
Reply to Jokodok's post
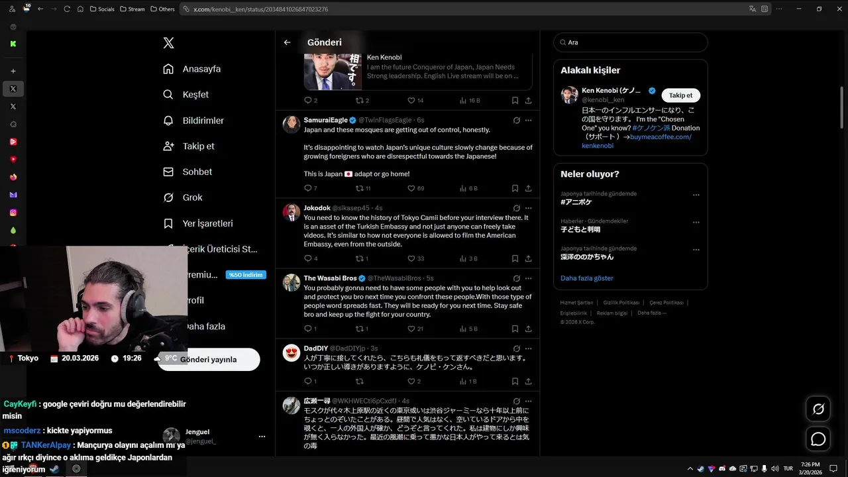point(310,258)
